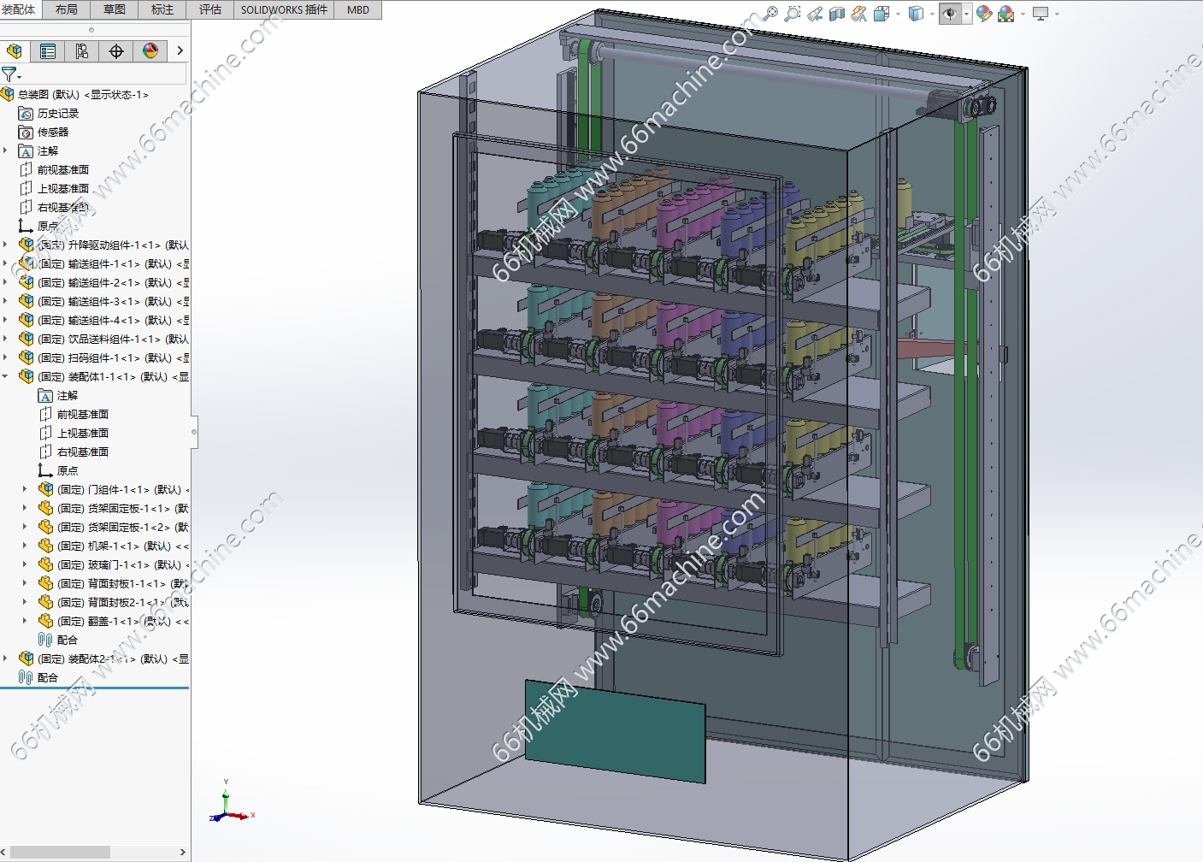Click the 总装图 root assembly icon
This screenshot has height=862, width=1203.
click(8, 94)
